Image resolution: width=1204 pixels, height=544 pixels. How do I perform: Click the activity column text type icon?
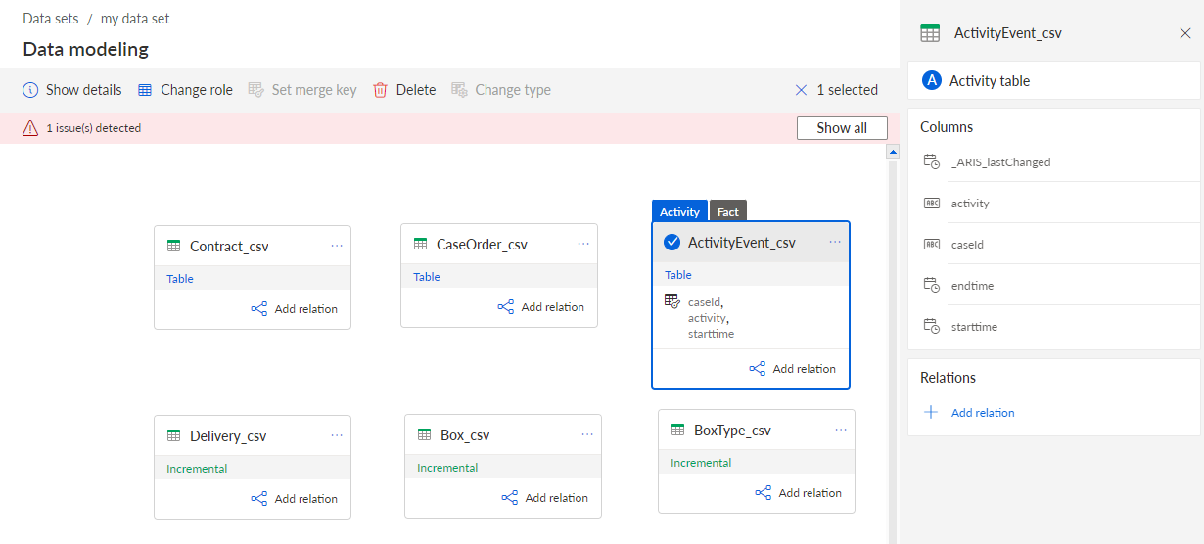click(932, 204)
